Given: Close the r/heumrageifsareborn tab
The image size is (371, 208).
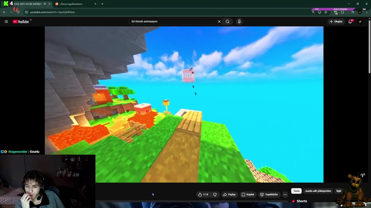Looking at the screenshot, I should (x=95, y=4).
